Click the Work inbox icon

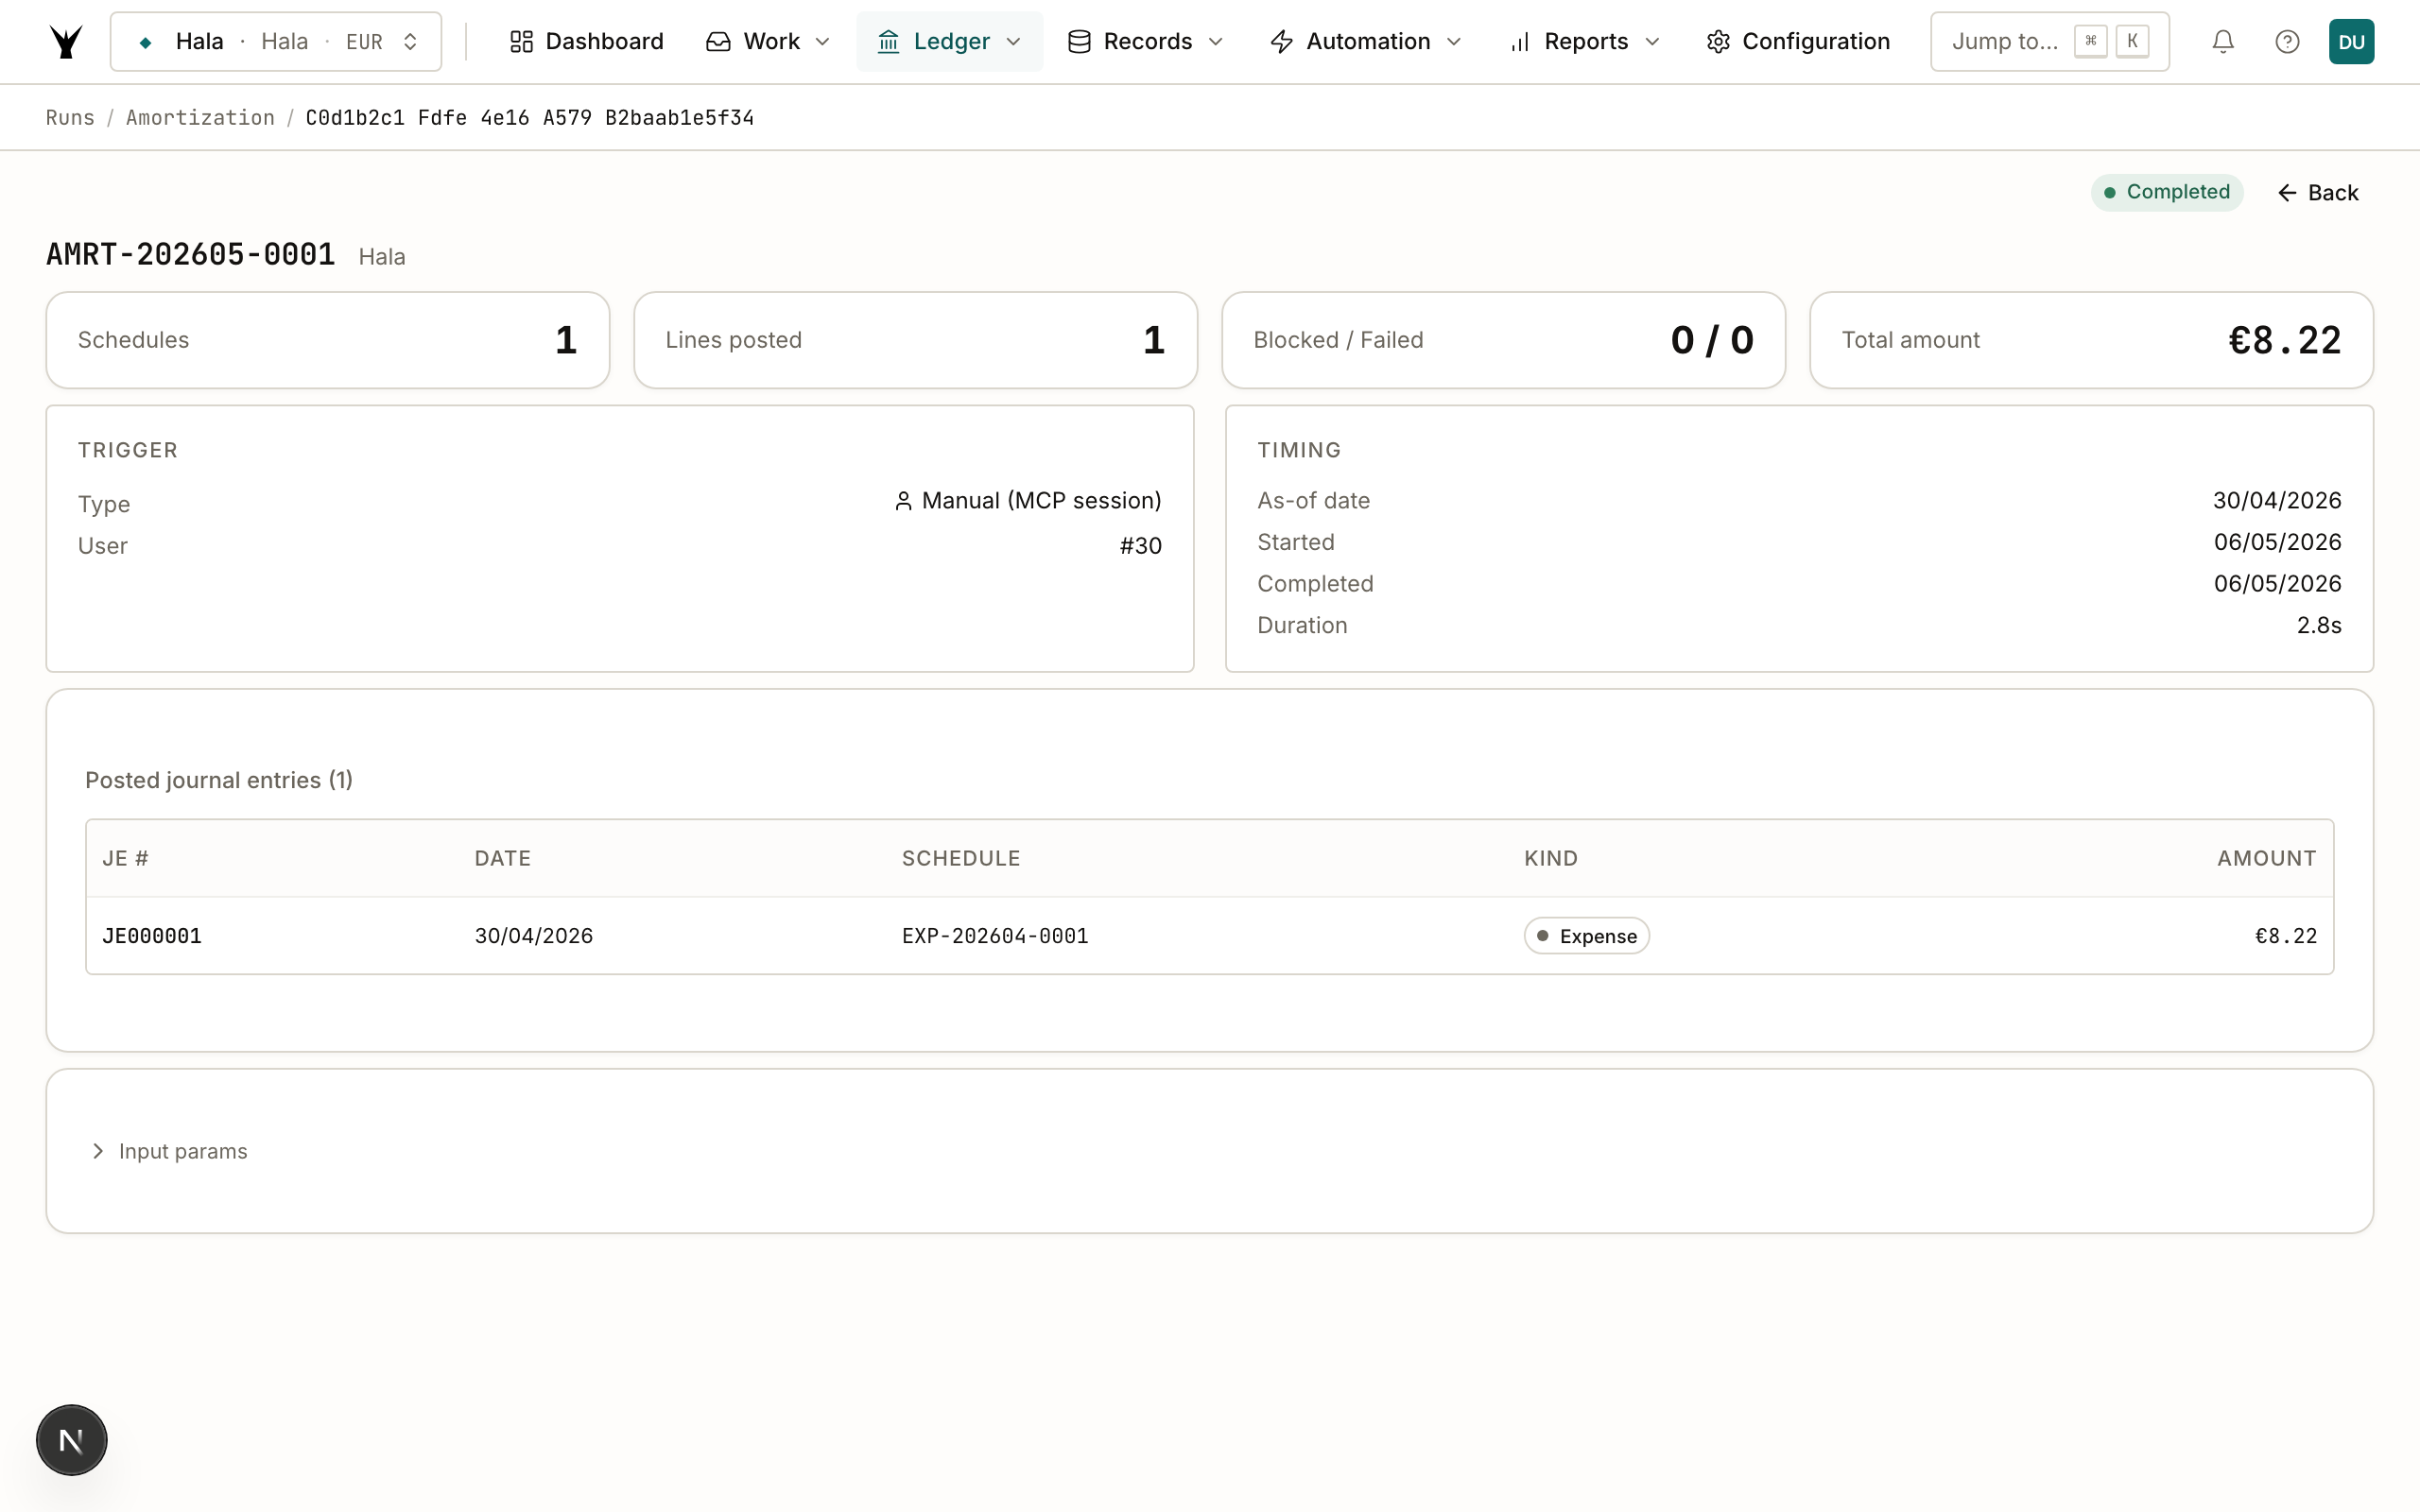coord(718,41)
